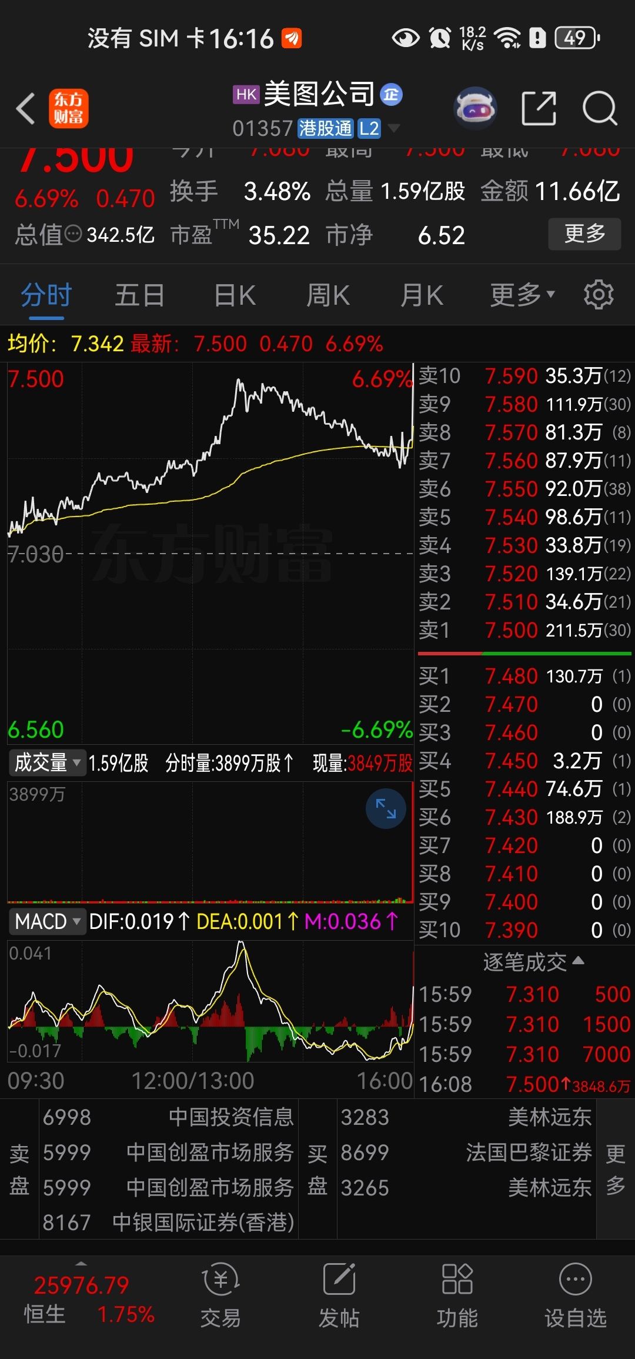
Task: Tap the 15:59 trade with volume 7000
Action: 524,1054
